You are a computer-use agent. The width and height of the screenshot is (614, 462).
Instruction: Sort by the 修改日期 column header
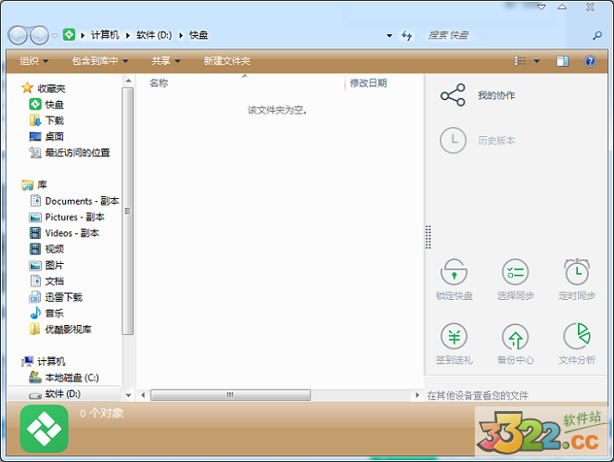(x=368, y=82)
